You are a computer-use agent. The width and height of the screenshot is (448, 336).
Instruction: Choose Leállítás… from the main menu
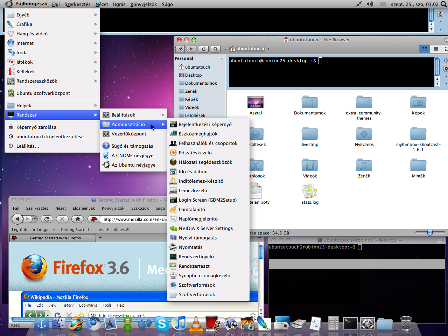(52, 146)
